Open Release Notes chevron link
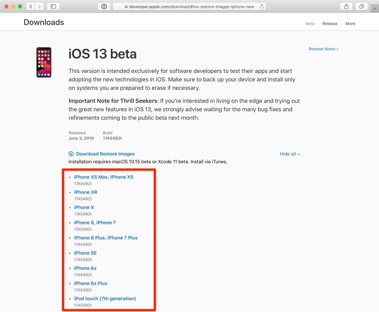The height and width of the screenshot is (312, 379). click(x=323, y=49)
